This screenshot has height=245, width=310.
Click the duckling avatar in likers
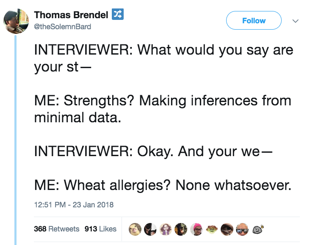pyautogui.click(x=135, y=229)
